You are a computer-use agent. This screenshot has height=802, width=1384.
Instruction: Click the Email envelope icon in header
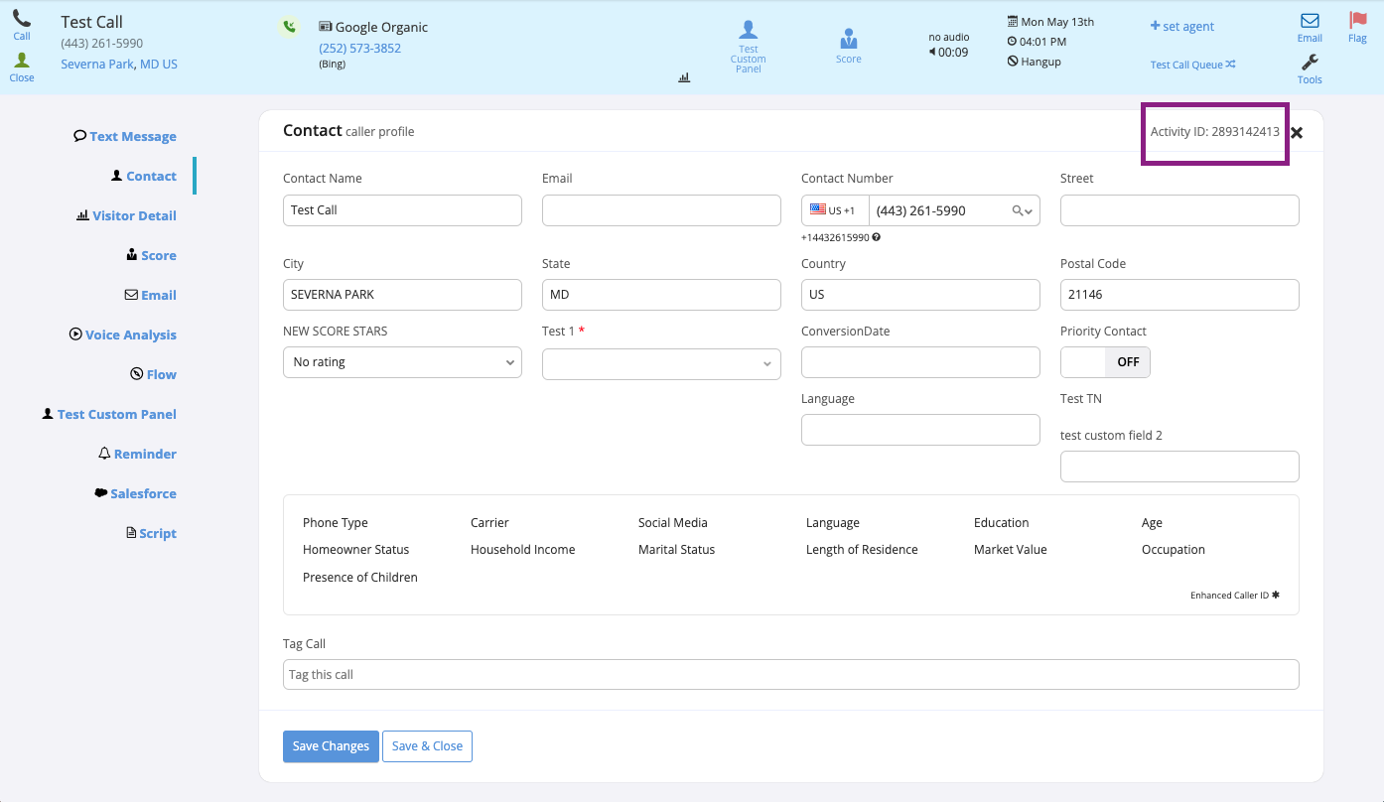tap(1310, 20)
